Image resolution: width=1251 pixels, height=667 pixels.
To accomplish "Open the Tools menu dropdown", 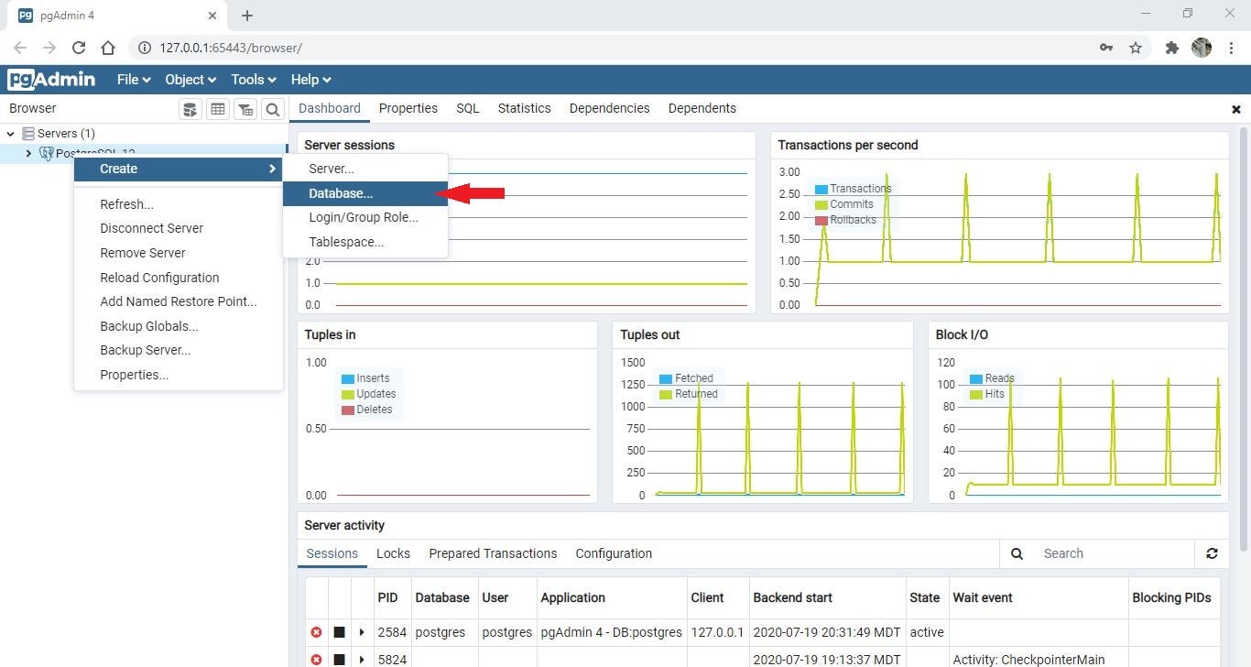I will (x=254, y=80).
